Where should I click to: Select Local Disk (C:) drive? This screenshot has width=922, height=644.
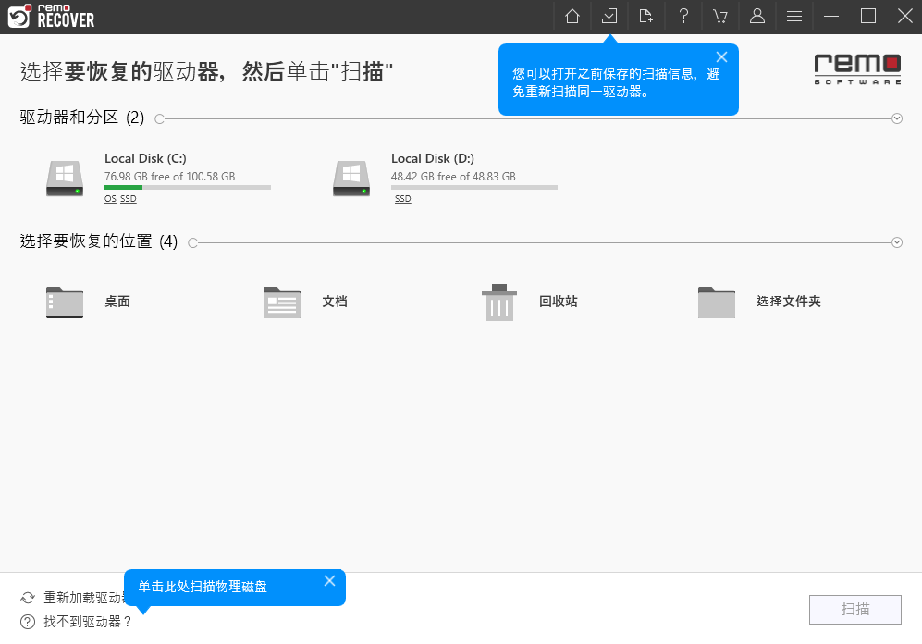pyautogui.click(x=158, y=179)
